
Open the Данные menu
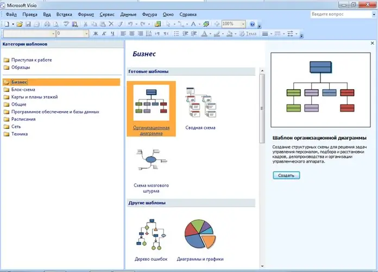pos(128,15)
